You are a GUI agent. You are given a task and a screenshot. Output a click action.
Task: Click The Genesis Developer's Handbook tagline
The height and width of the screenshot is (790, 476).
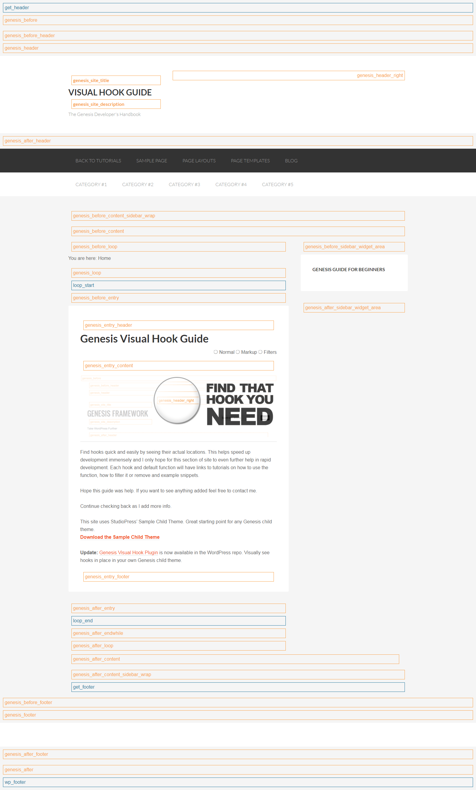coord(104,114)
